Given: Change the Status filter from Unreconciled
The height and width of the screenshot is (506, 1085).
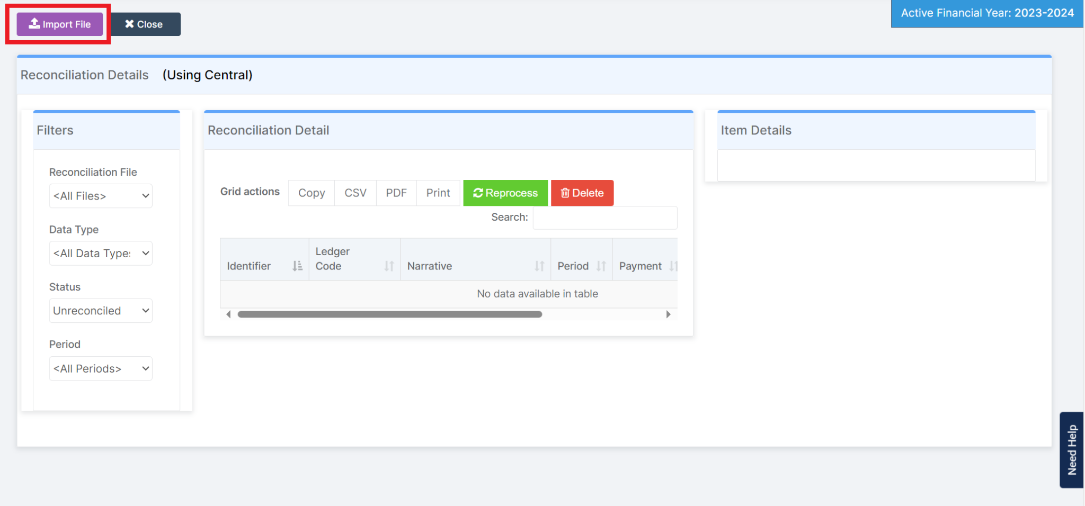Looking at the screenshot, I should (x=100, y=311).
